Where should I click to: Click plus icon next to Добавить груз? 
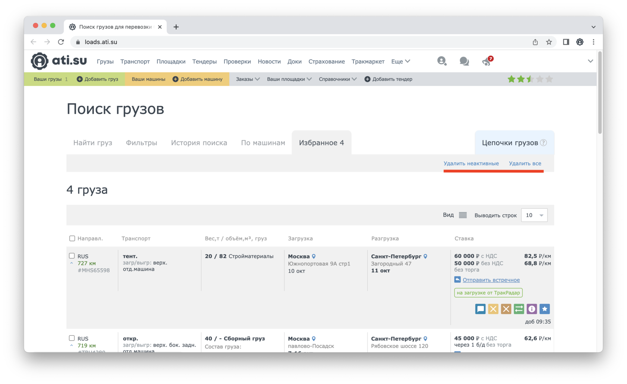[x=79, y=79]
